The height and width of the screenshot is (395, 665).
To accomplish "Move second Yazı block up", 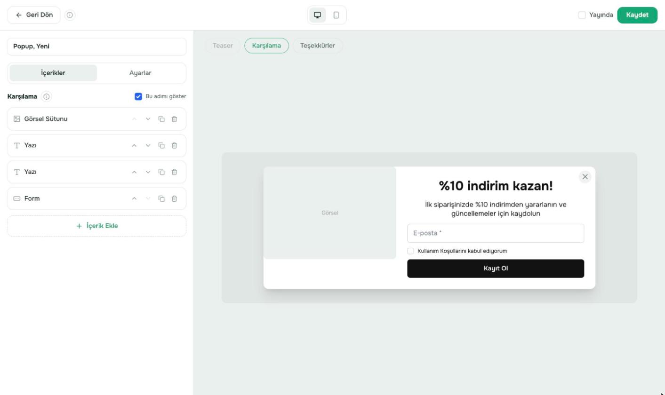I will (134, 172).
